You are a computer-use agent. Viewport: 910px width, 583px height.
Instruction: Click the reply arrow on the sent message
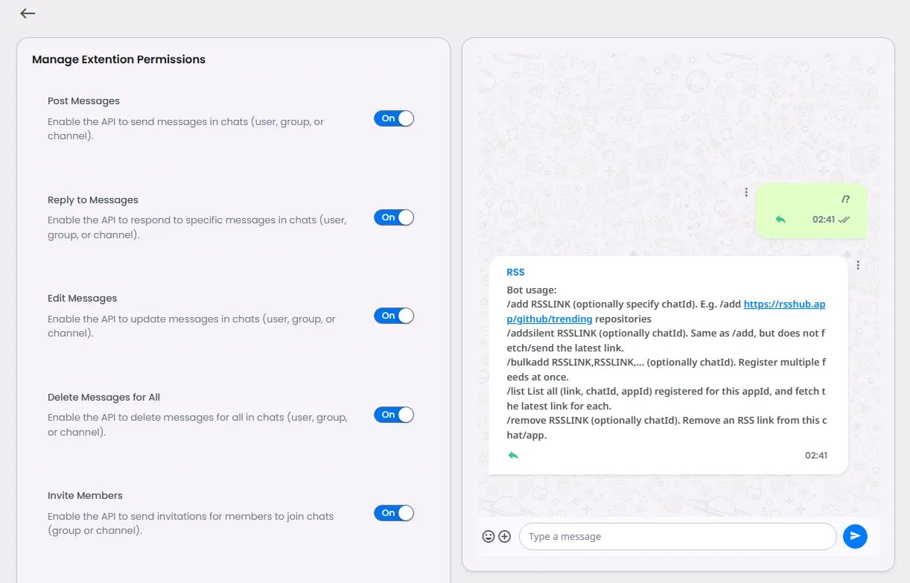pyautogui.click(x=780, y=220)
